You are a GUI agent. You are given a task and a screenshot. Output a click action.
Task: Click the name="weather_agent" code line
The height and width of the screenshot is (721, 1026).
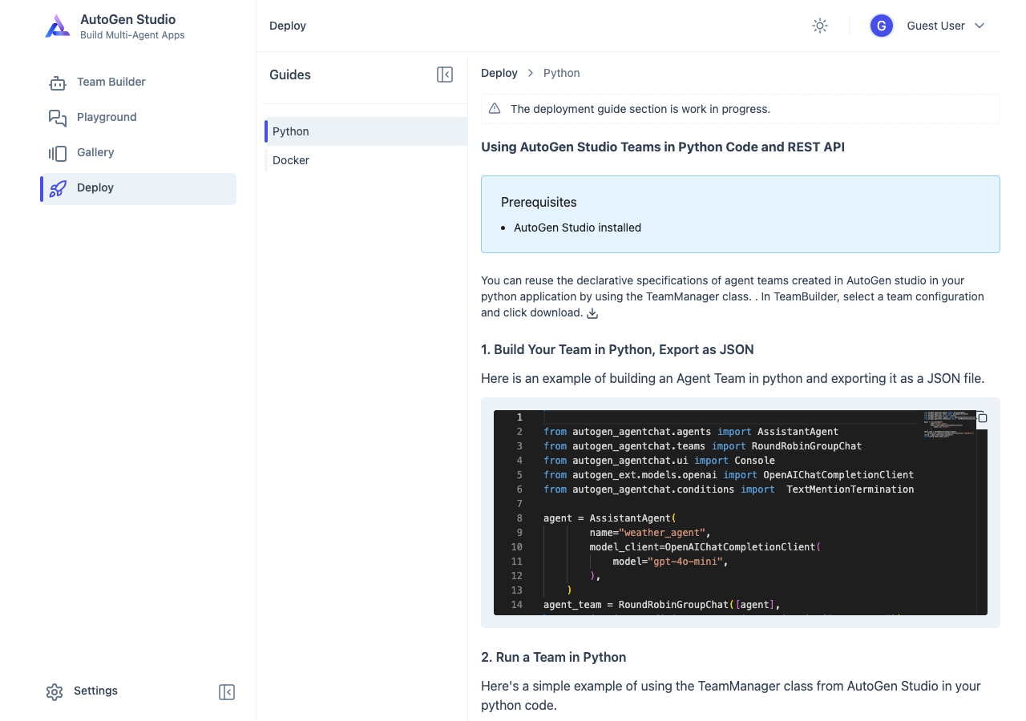point(650,533)
